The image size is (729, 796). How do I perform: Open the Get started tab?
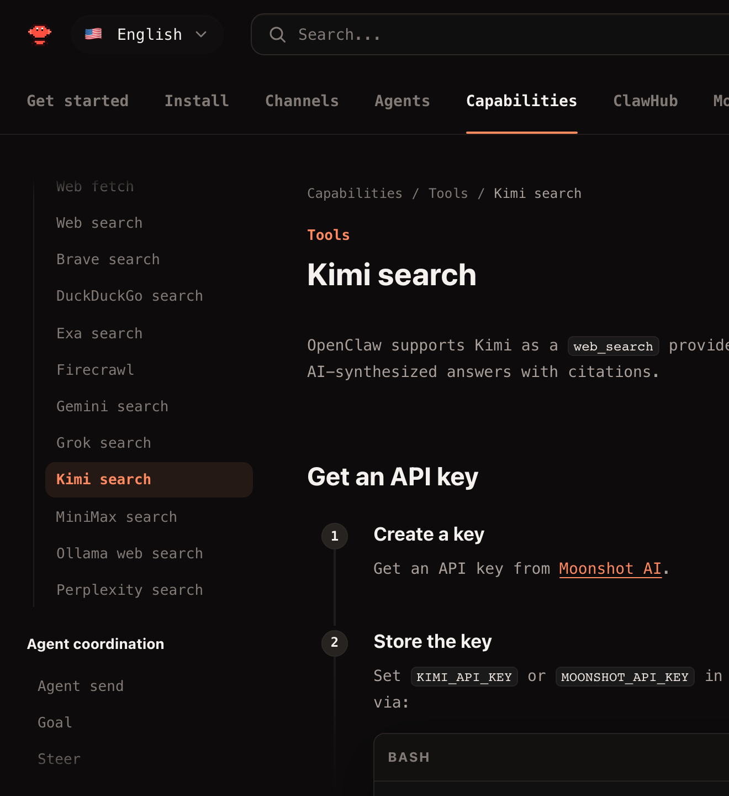[78, 101]
